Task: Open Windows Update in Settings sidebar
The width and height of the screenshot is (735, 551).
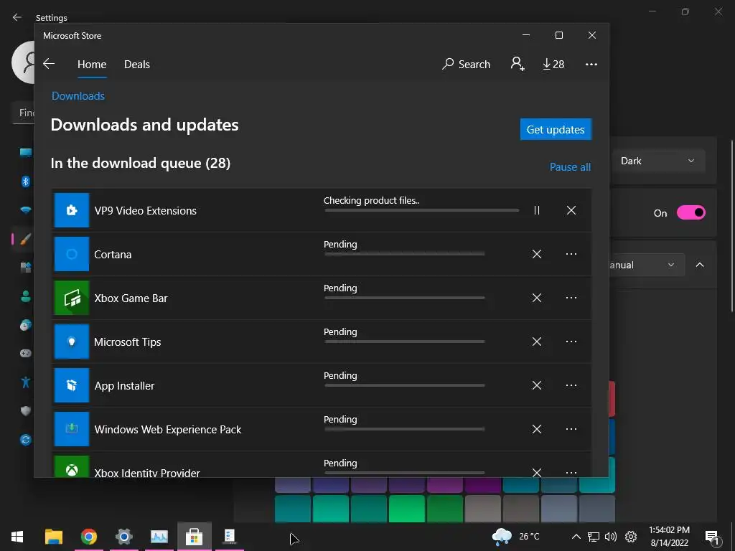Action: tap(26, 440)
